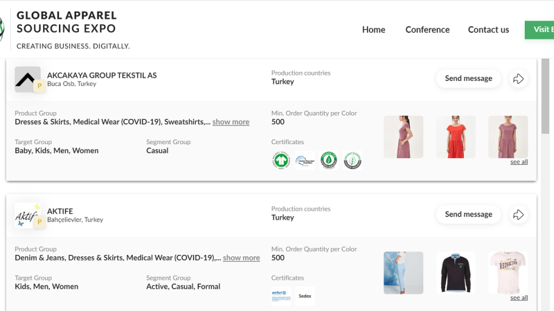Select Akcakaya's 'Casual' segment group value
Screen dimensions: 554x311
pos(157,151)
